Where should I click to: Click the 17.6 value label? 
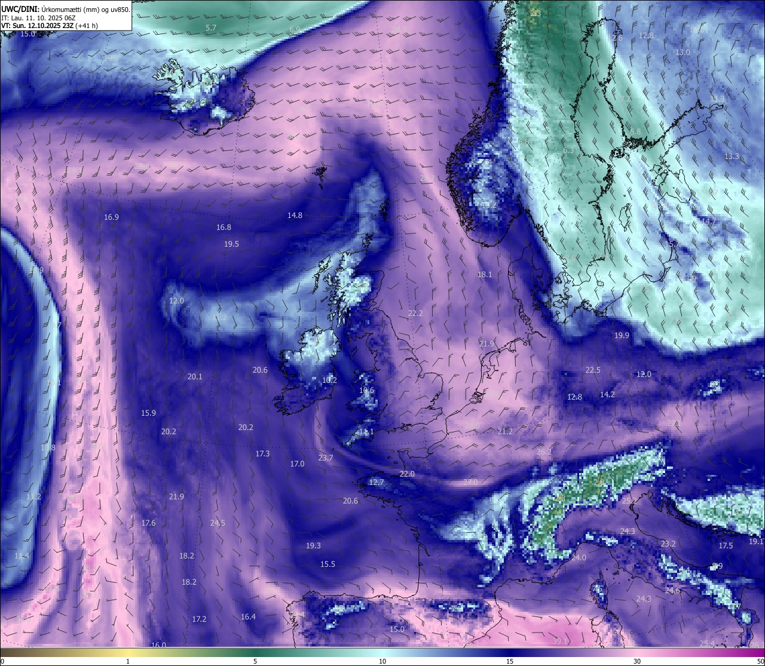[148, 523]
